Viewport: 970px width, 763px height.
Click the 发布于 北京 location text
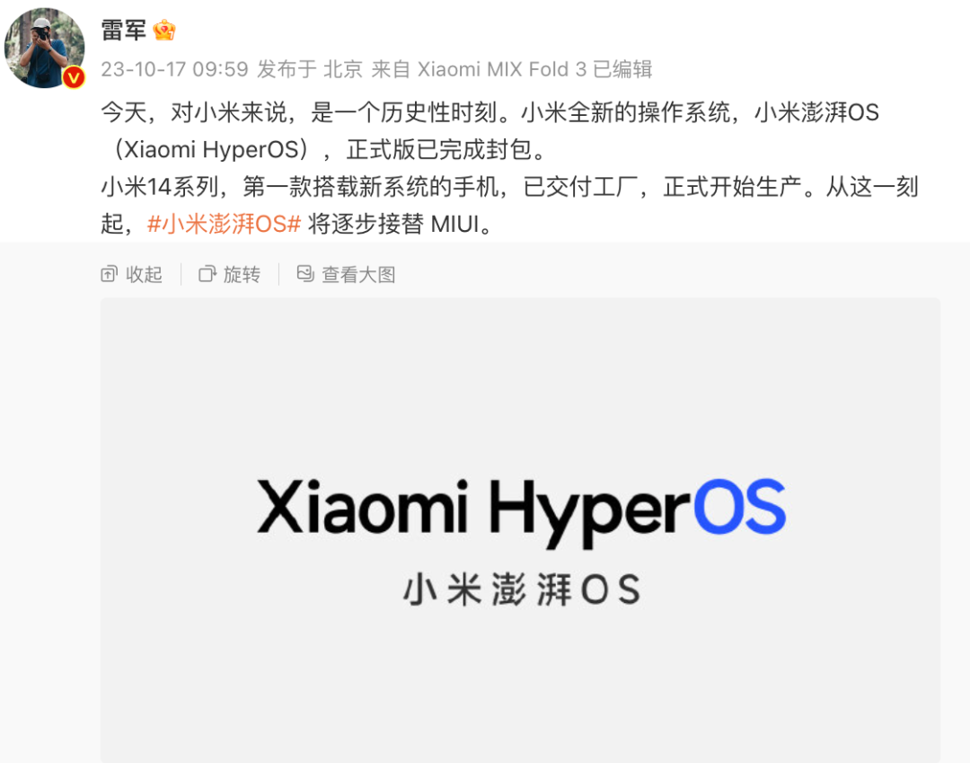pos(310,68)
